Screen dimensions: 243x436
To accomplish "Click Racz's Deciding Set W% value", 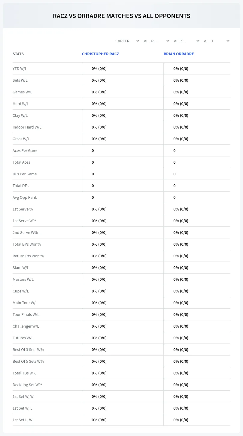I will [99, 385].
